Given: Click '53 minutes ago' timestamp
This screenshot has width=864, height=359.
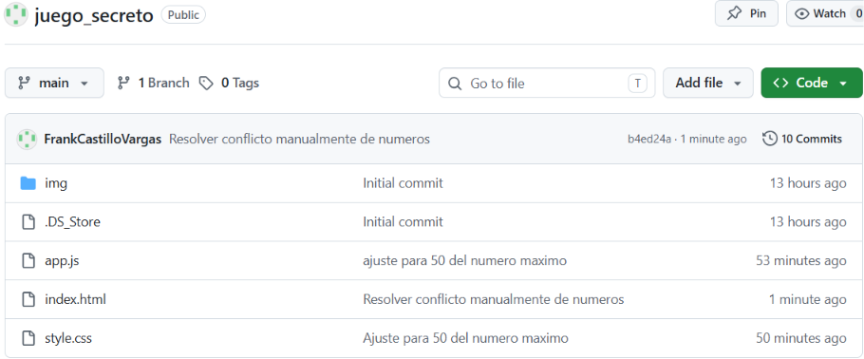Looking at the screenshot, I should click(x=801, y=260).
